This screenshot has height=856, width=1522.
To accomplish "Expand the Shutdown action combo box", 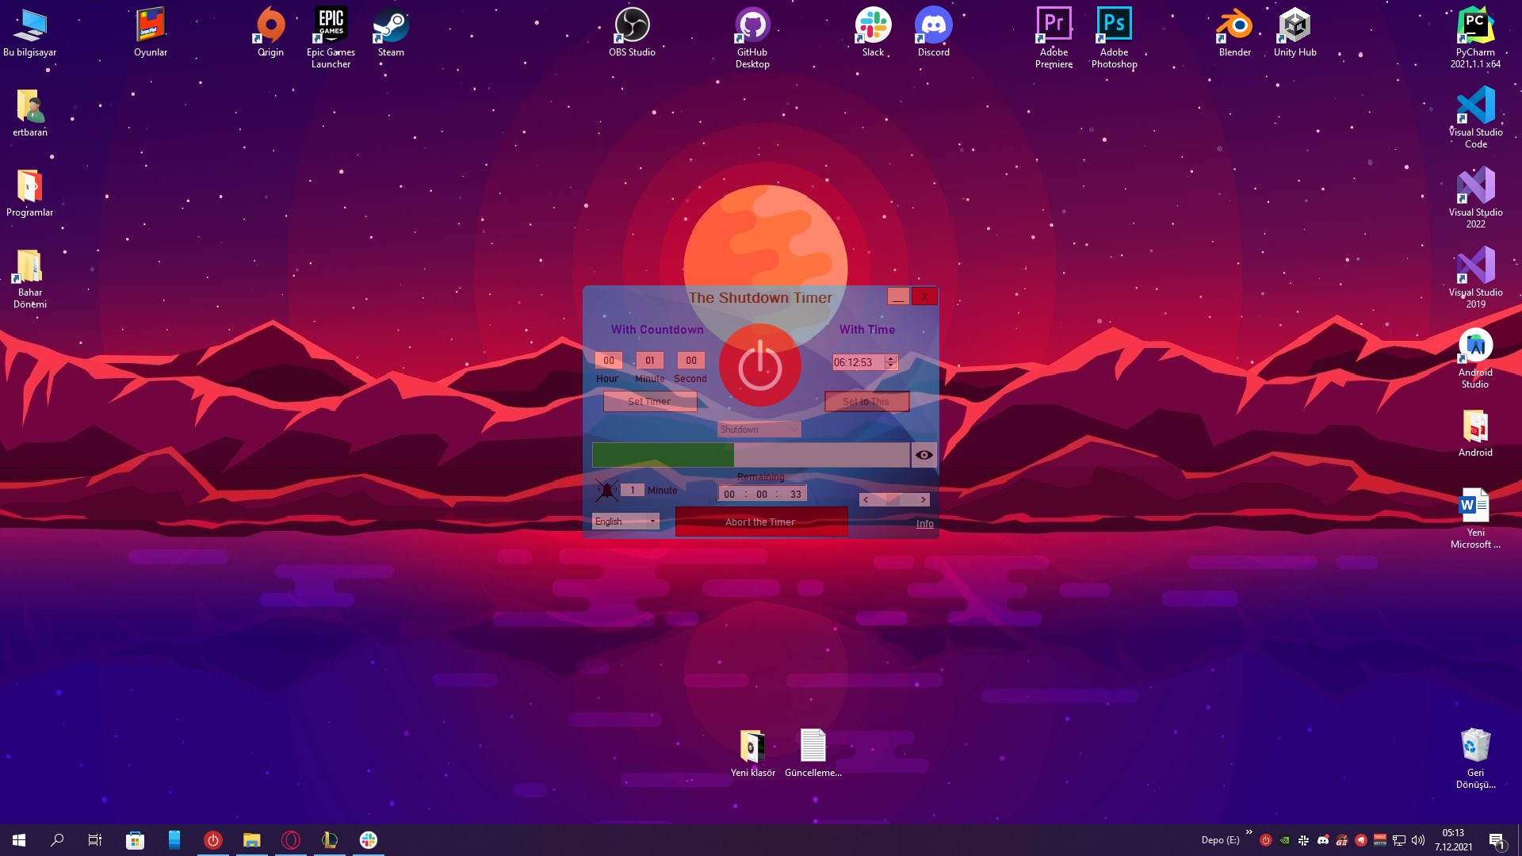I will pos(759,430).
